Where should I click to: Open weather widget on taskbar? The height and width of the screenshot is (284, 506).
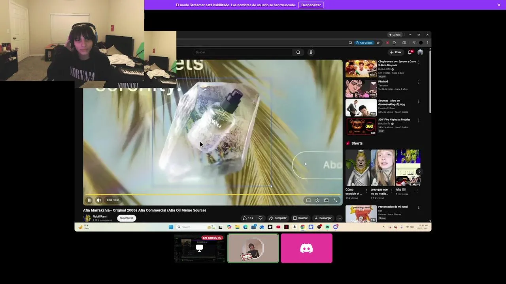pyautogui.click(x=84, y=227)
